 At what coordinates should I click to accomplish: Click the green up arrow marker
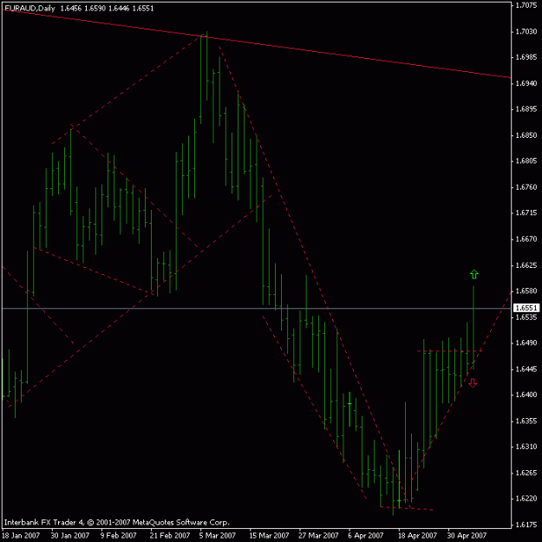click(x=473, y=274)
